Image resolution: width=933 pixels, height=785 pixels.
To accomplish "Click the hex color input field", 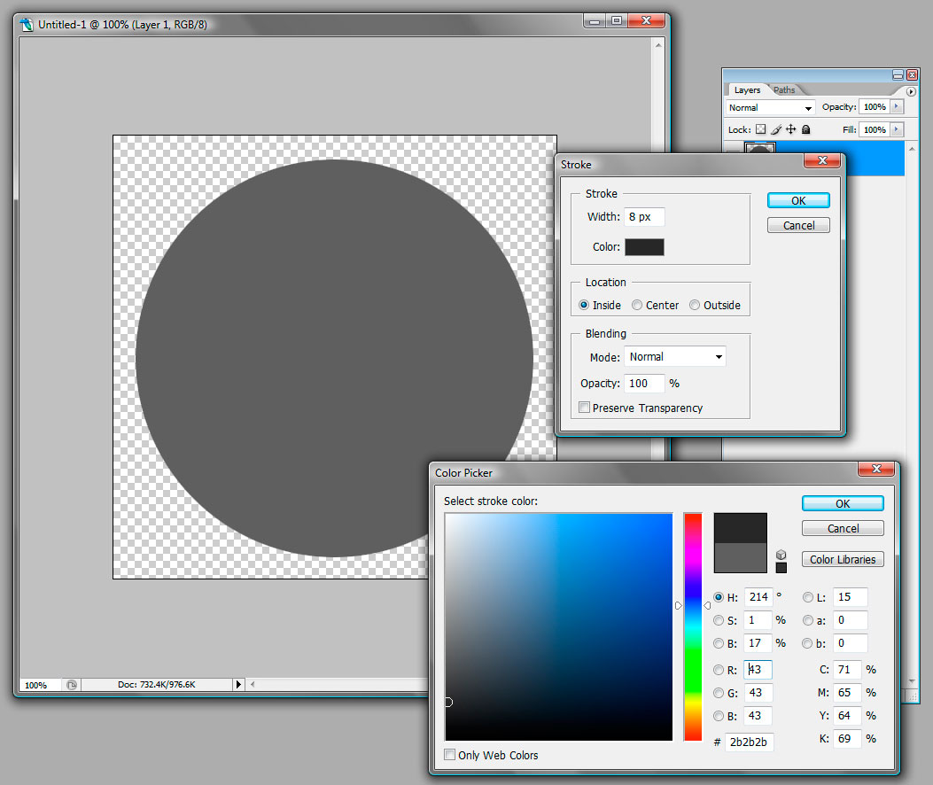I will pyautogui.click(x=749, y=742).
